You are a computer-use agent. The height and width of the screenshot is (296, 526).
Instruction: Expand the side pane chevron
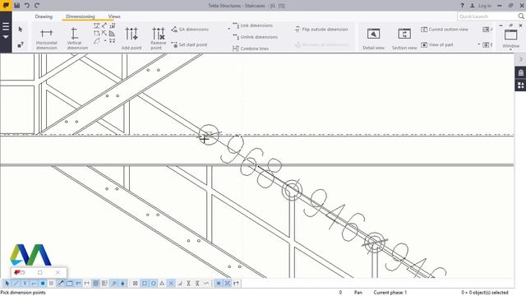point(520,59)
